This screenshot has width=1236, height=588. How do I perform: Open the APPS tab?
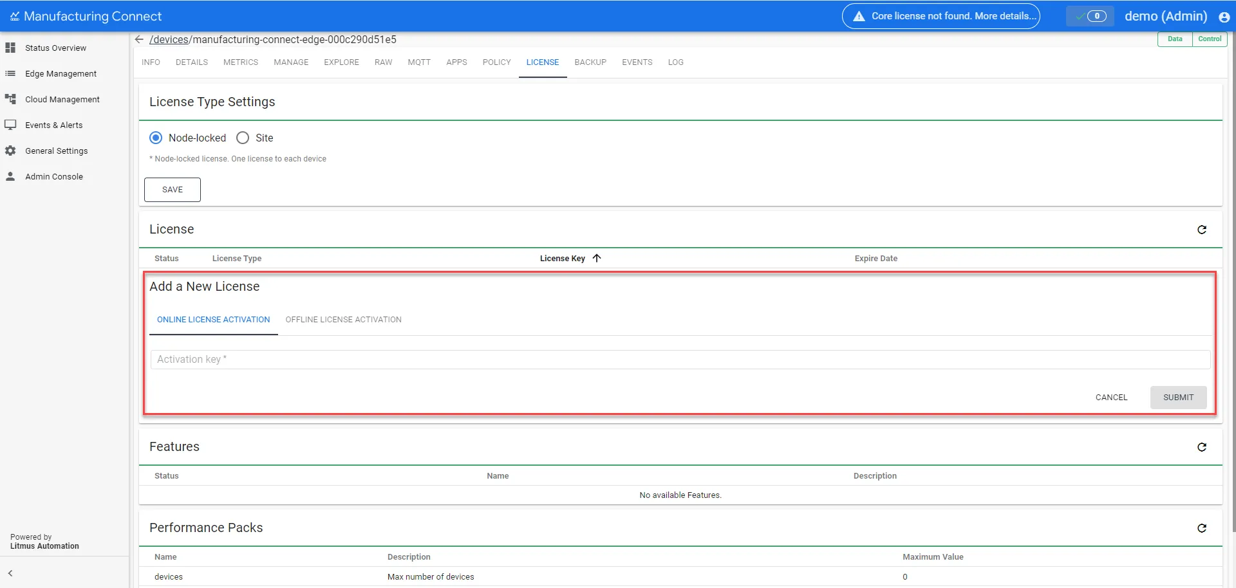click(x=456, y=62)
